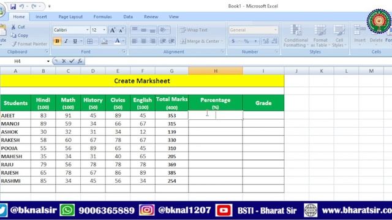Screen dimensions: 392x220
Task: Click the Redo icon
Action: [x=34, y=6]
